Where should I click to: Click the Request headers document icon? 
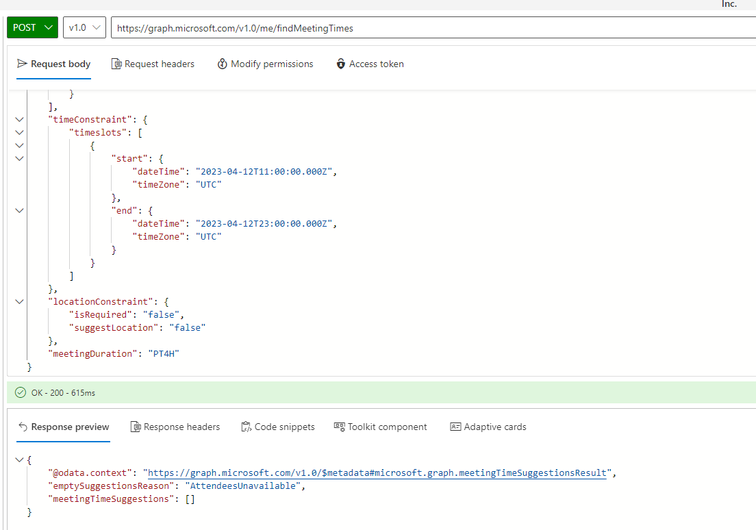coord(116,64)
